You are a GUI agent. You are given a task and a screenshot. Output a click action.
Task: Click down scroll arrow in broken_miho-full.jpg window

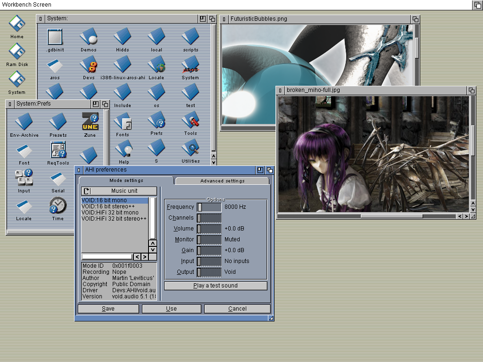coord(473,210)
